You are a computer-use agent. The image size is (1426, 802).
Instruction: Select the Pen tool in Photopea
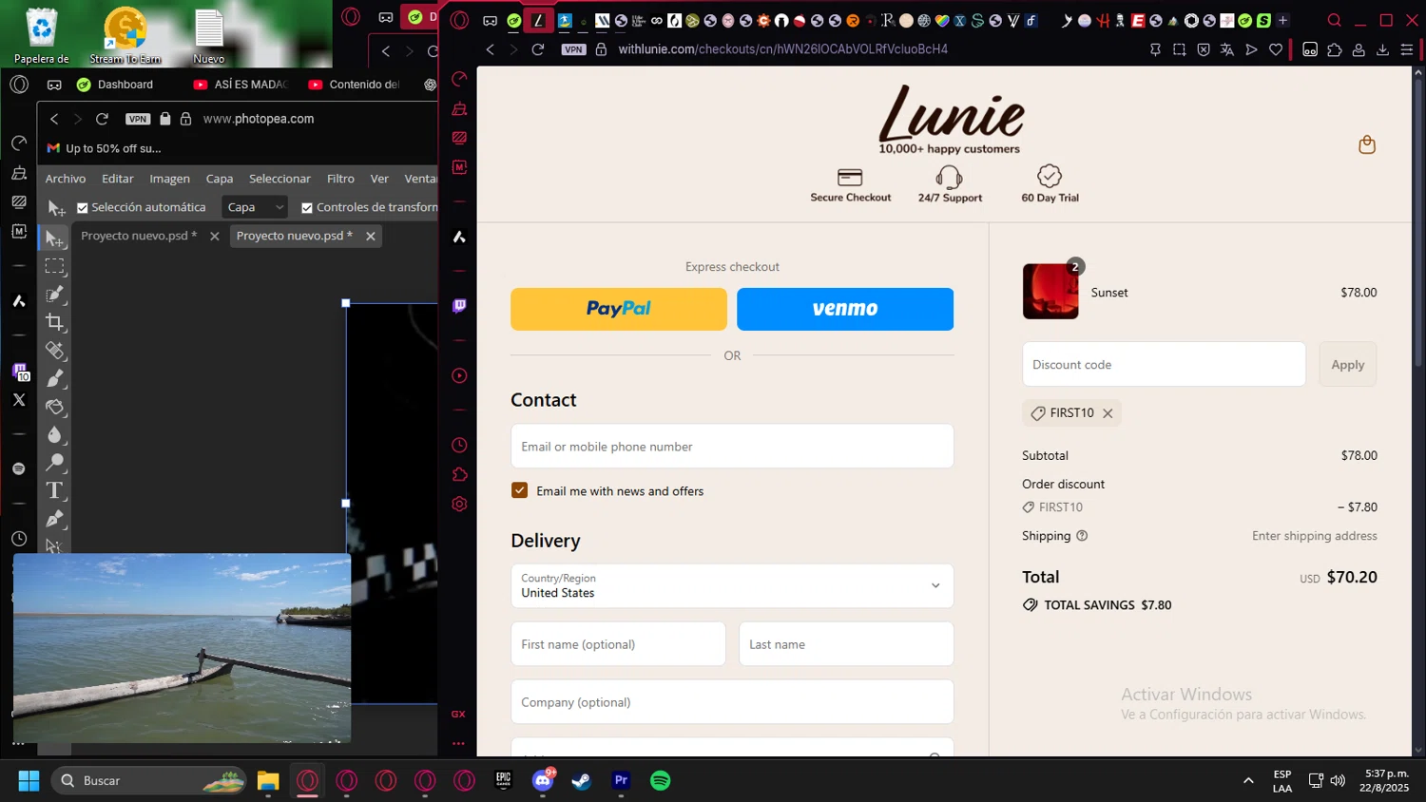[x=55, y=519]
